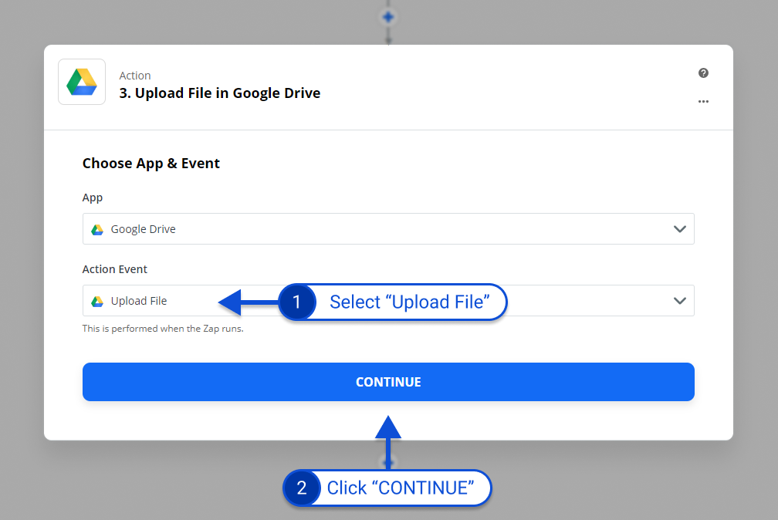
Task: Open the help question mark icon
Action: point(703,73)
